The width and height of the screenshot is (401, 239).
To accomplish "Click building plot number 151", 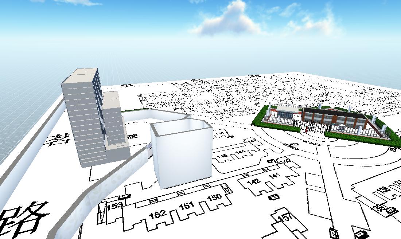I will pos(186,206).
